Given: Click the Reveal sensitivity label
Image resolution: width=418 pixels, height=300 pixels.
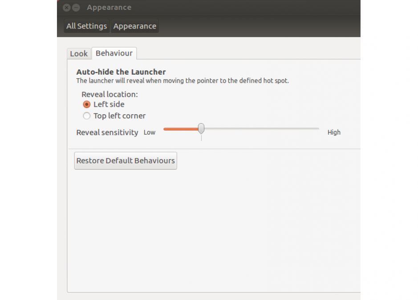Looking at the screenshot, I should pos(107,132).
